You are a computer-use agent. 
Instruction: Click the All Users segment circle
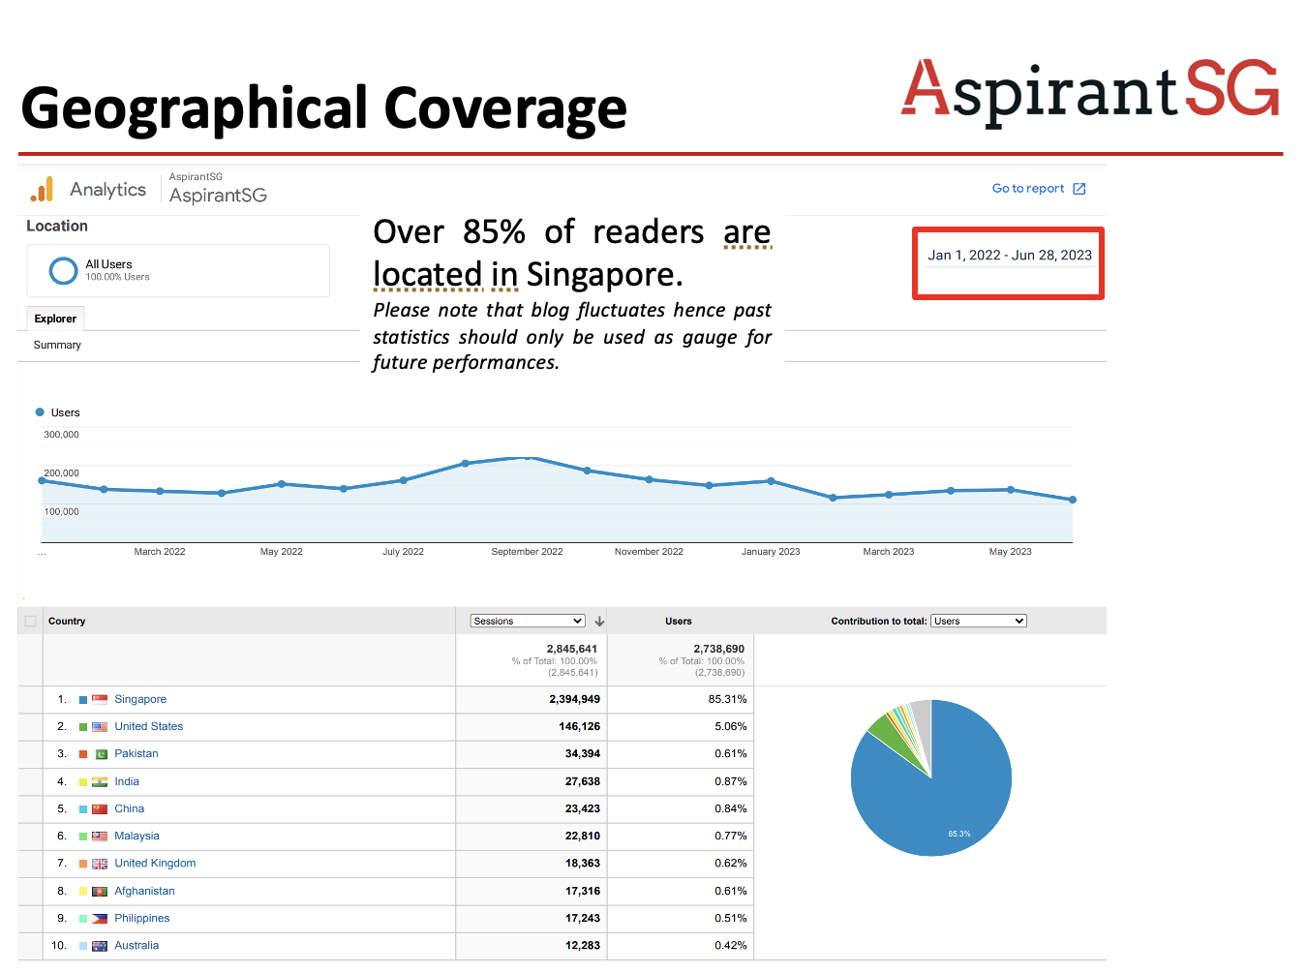pyautogui.click(x=63, y=271)
